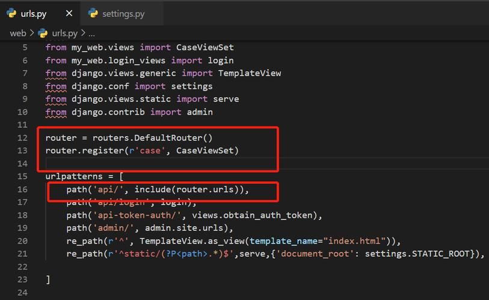Click 'settings' import on line 8

[192, 86]
